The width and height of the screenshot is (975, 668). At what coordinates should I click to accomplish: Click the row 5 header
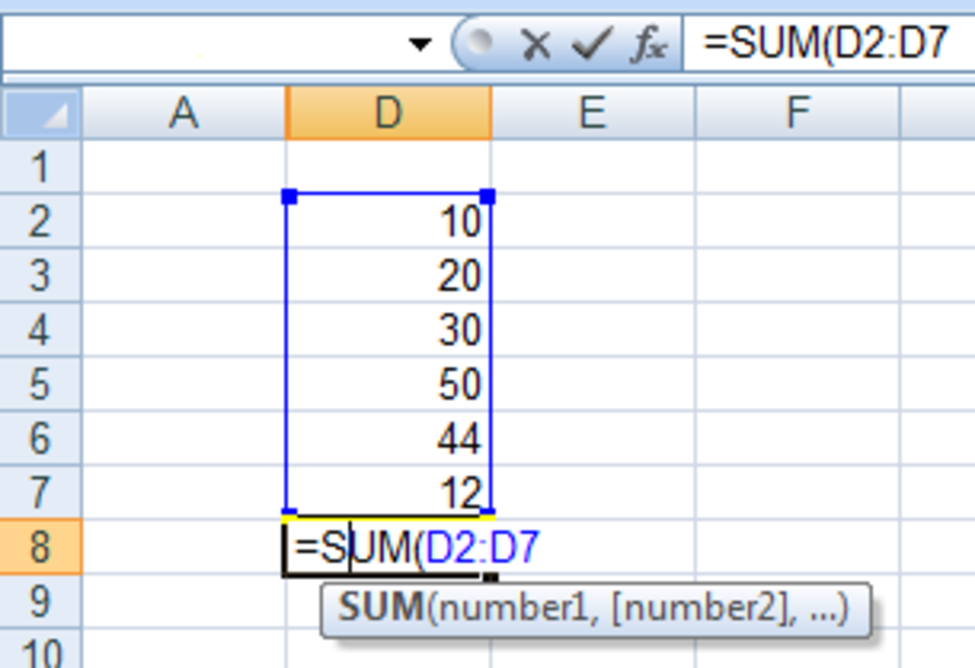41,384
